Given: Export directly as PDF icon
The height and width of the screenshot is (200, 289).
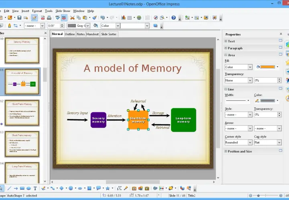Looking at the screenshot, I should coord(43,18).
